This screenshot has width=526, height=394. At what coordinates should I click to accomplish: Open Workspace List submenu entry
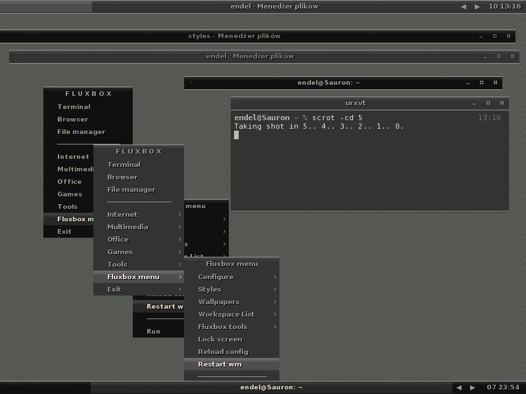pyautogui.click(x=232, y=315)
